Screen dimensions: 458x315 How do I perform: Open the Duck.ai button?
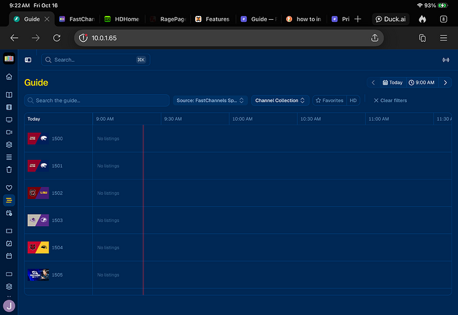[390, 19]
